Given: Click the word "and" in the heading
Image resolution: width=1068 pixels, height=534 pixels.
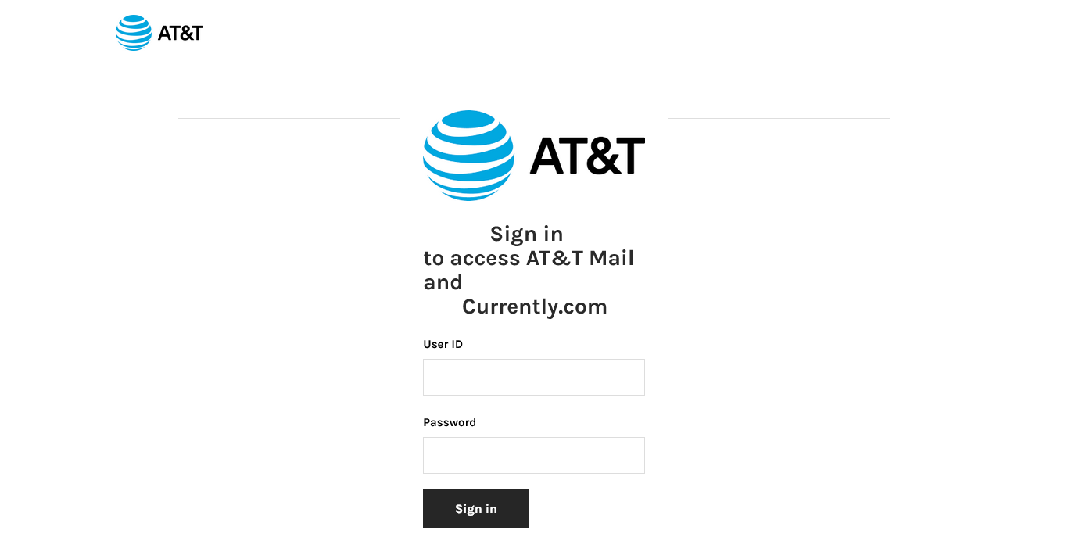Looking at the screenshot, I should (x=443, y=282).
